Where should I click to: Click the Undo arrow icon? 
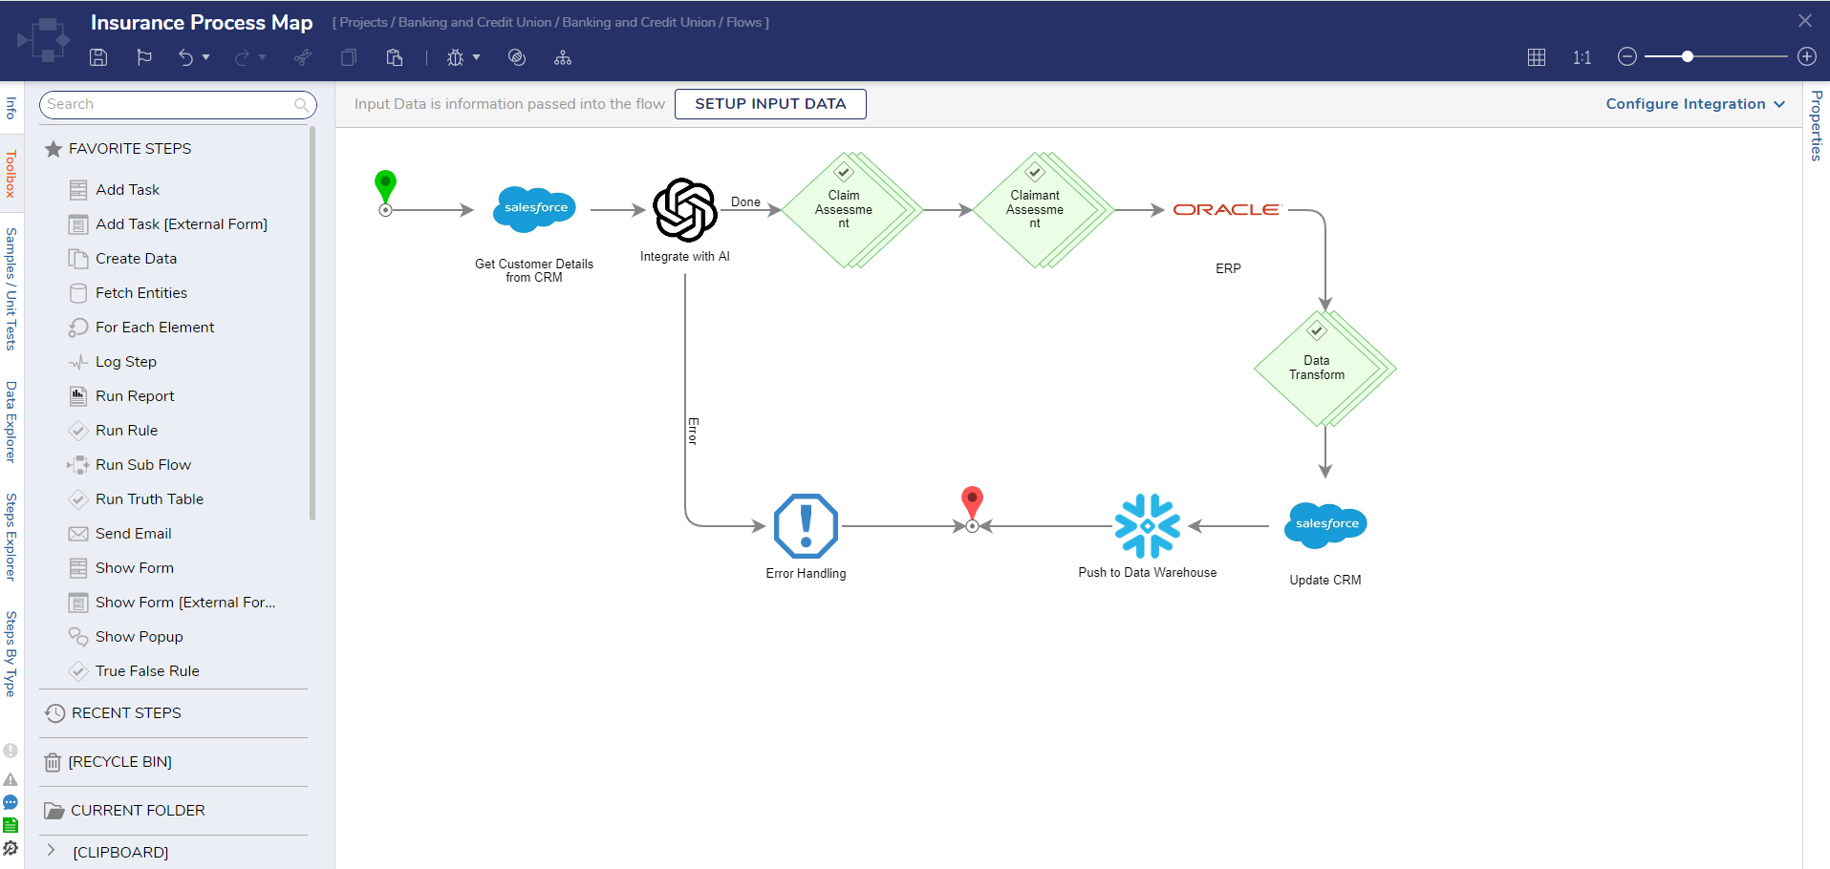coord(185,57)
